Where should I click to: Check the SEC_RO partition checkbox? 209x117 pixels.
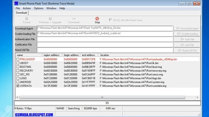coord(18,74)
